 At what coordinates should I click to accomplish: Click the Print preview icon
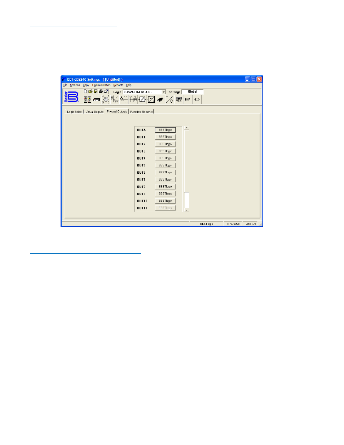pyautogui.click(x=106, y=92)
